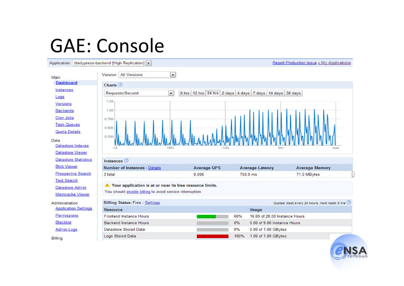Click '16.69 of 28.00 Instance Hours' usage text
The width and height of the screenshot is (404, 286).
(x=277, y=216)
